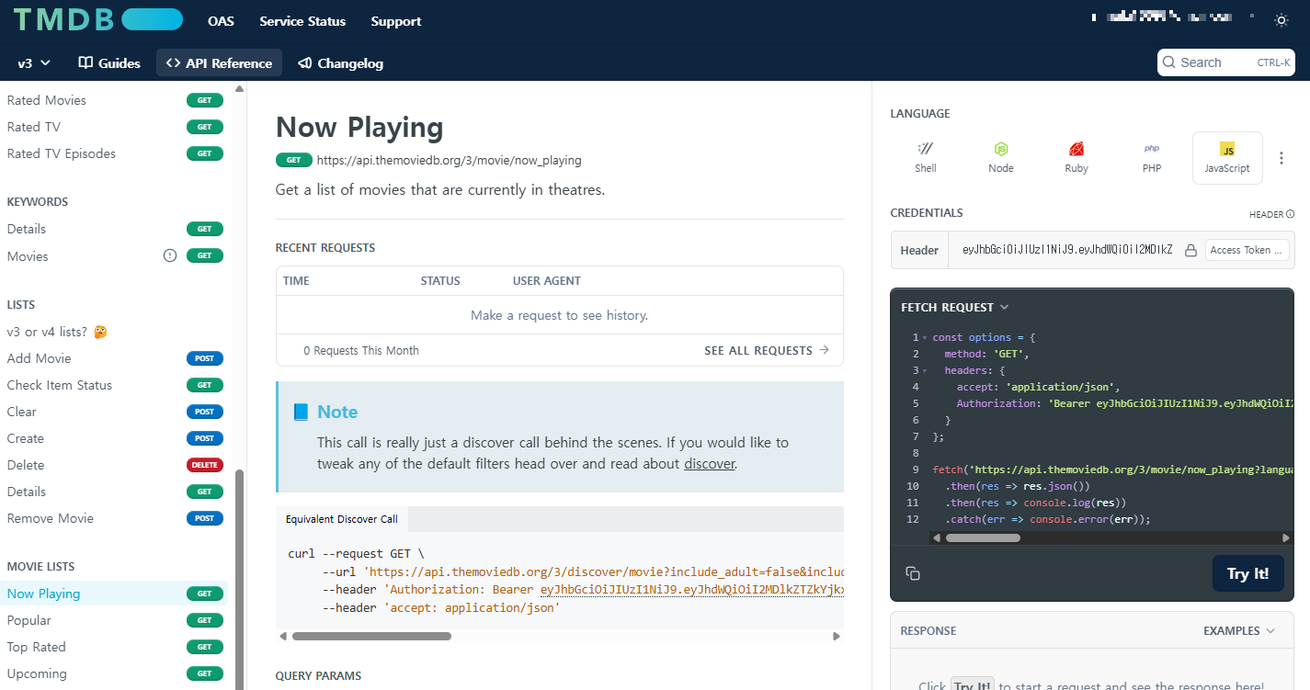Select the JavaScript language icon
The width and height of the screenshot is (1310, 690).
pos(1227,157)
